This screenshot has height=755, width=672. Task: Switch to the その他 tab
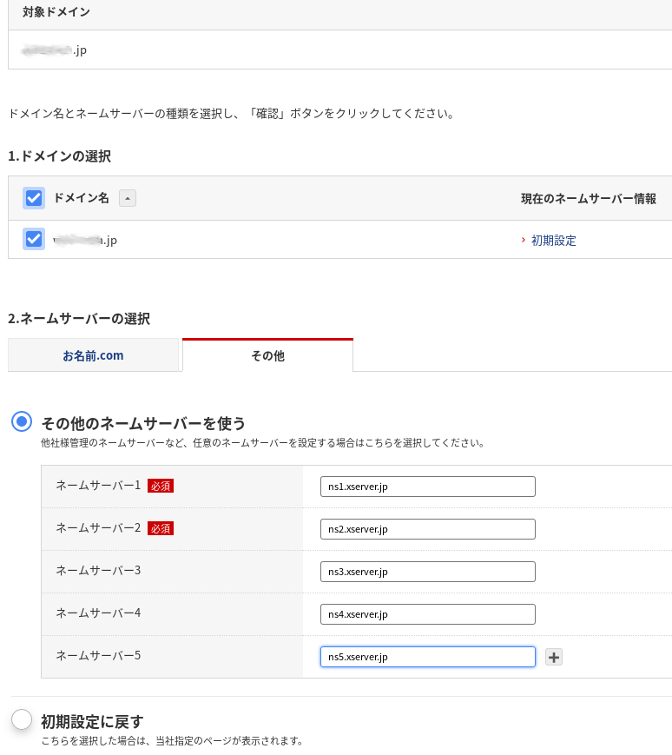pyautogui.click(x=267, y=355)
